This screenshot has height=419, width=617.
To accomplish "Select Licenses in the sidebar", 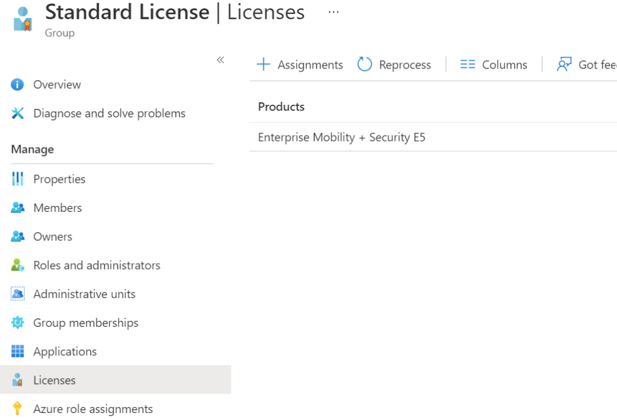I will coord(116,380).
